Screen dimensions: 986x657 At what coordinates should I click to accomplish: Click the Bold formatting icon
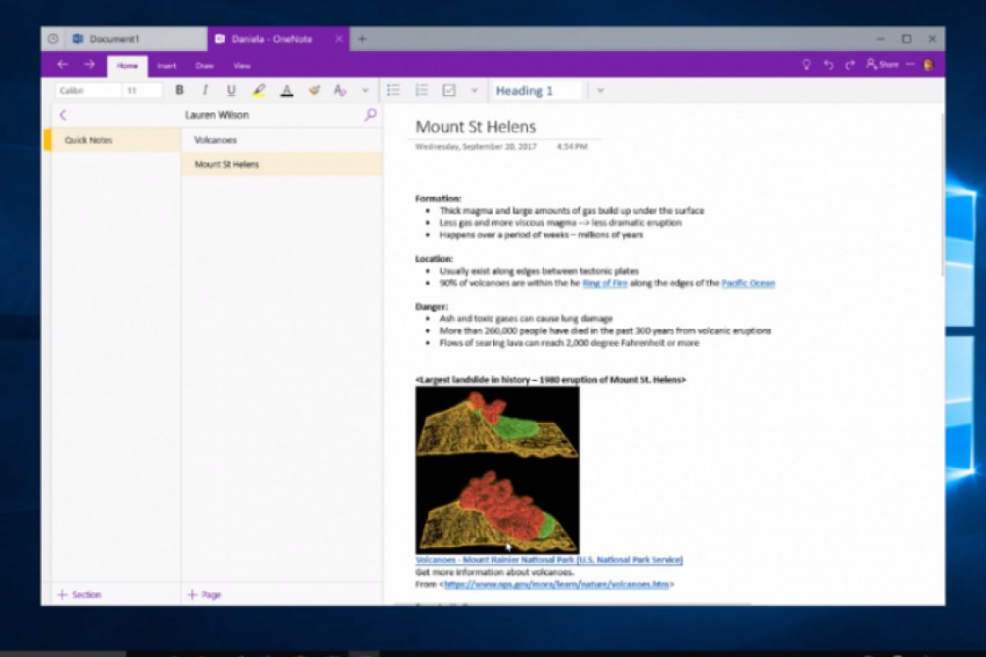click(x=179, y=90)
